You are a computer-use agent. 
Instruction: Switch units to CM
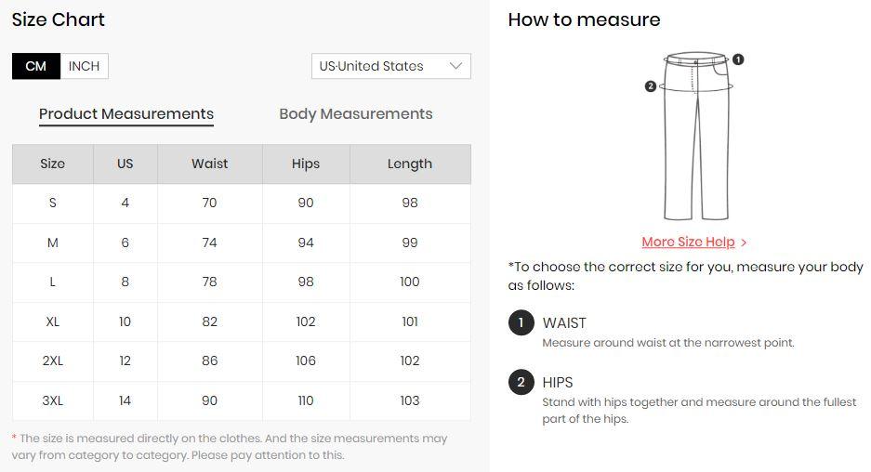pyautogui.click(x=36, y=66)
